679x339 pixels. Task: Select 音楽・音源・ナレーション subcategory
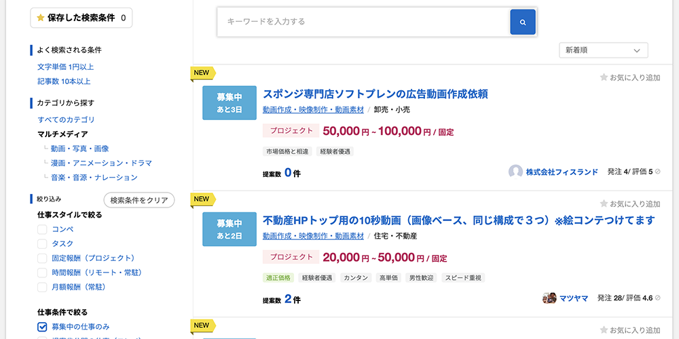point(94,177)
